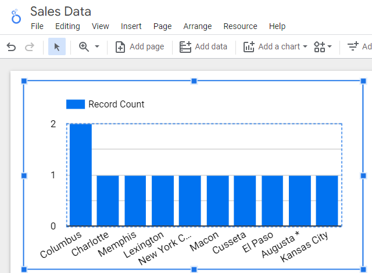This screenshot has width=372, height=273.
Task: Select the El Paso bar
Action: pos(273,201)
